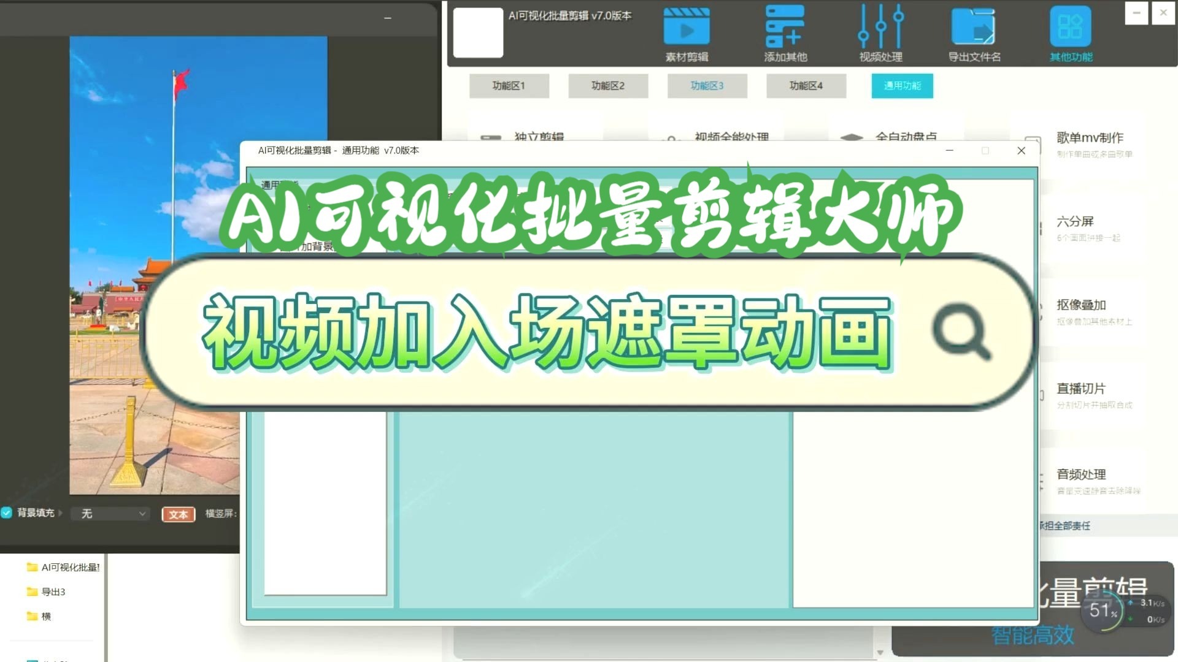The image size is (1178, 662).
Task: Expand the arrow beside 背景填充
Action: pyautogui.click(x=60, y=512)
